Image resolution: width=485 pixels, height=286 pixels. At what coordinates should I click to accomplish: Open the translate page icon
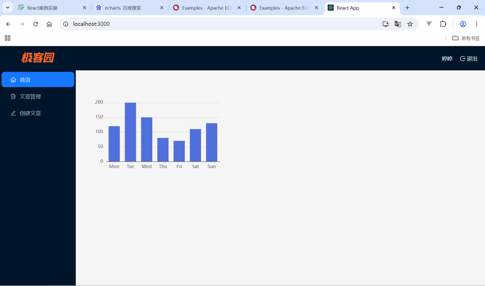coord(398,24)
